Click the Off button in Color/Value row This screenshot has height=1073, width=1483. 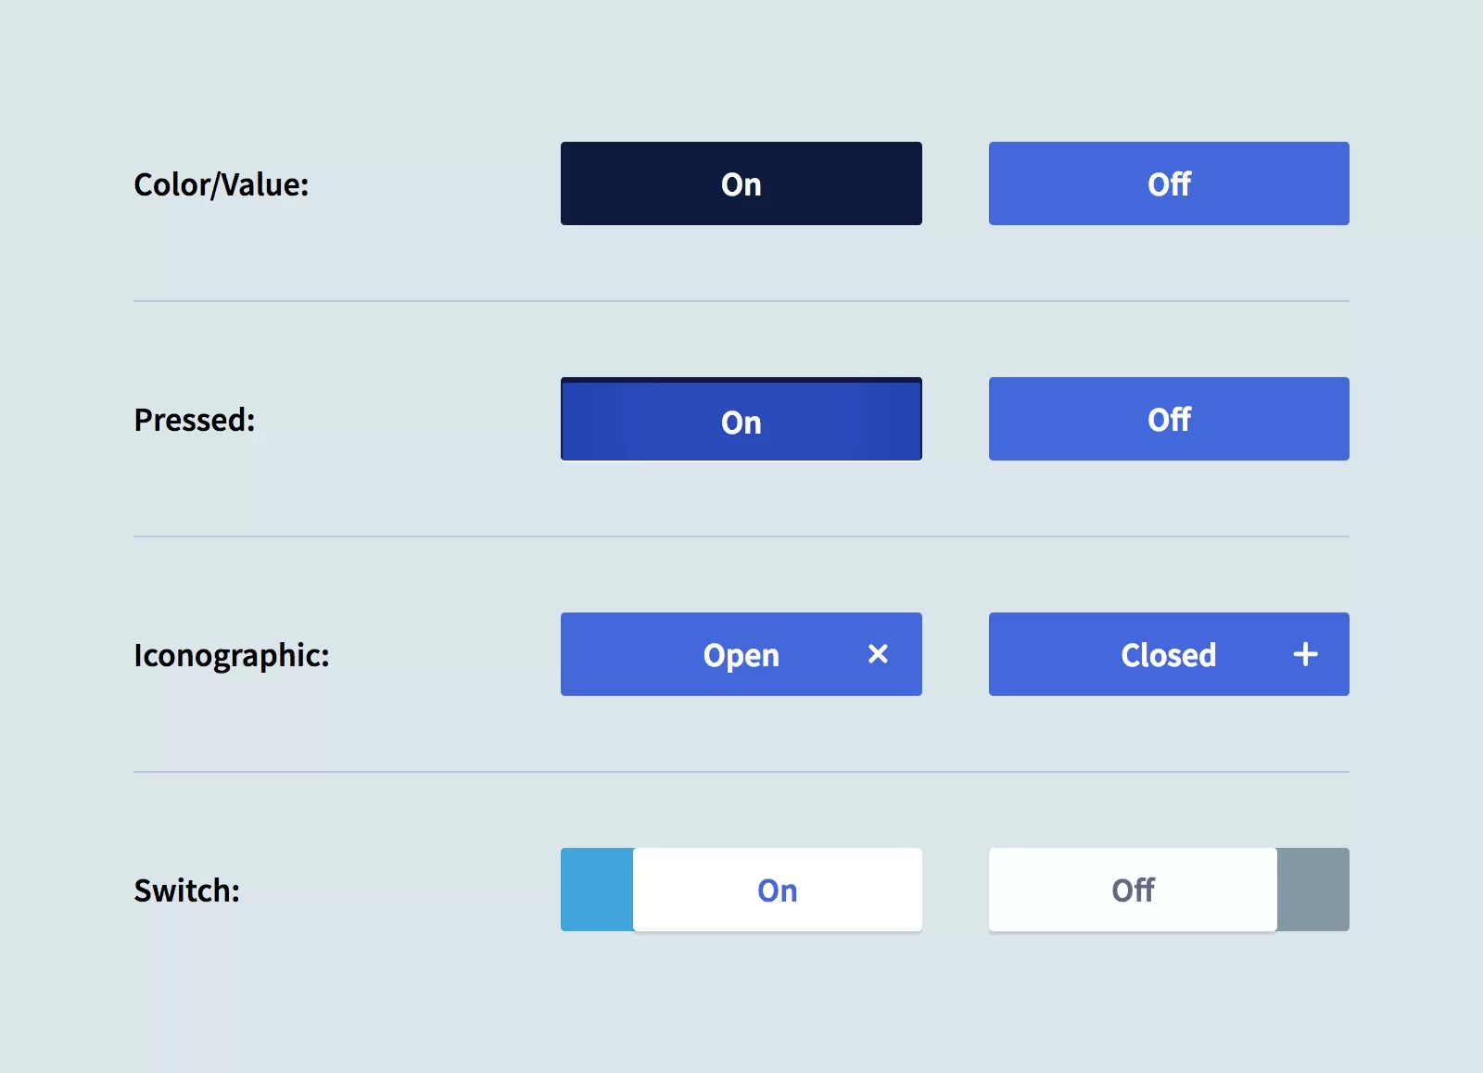pyautogui.click(x=1169, y=183)
